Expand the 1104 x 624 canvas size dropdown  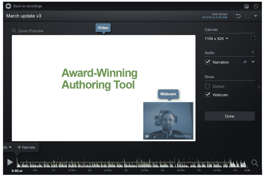(x=227, y=39)
